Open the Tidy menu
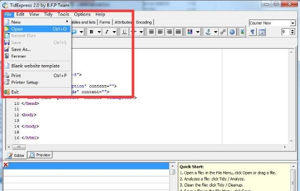Image resolution: width=300 pixels, height=191 pixels. tap(48, 15)
